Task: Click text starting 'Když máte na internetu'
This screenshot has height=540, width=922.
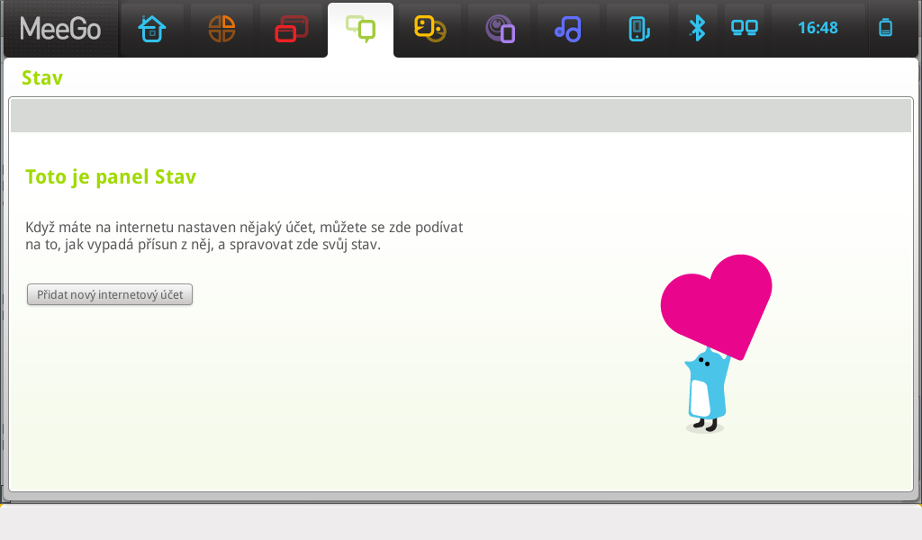Action: pos(244,236)
